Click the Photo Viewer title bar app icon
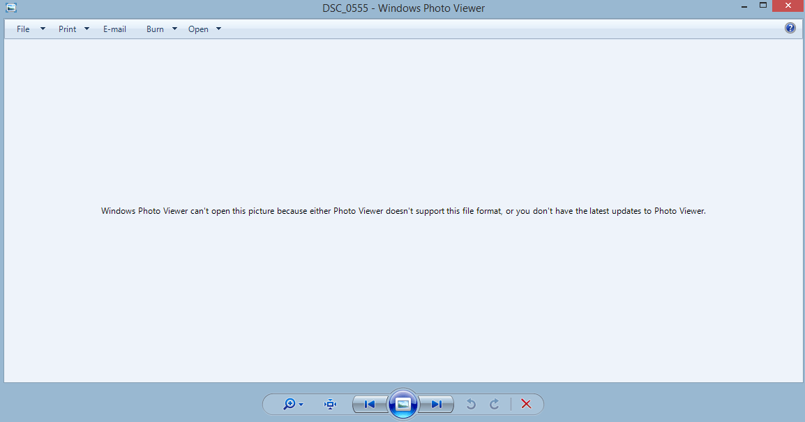This screenshot has height=422, width=805. (10, 8)
